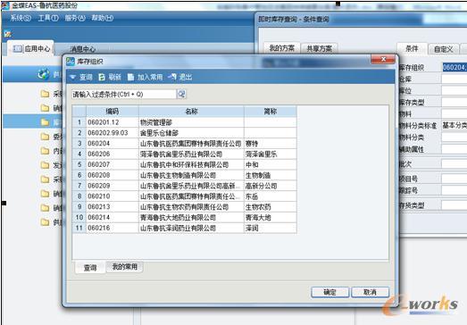Open the 消息中心 tab

(82, 49)
